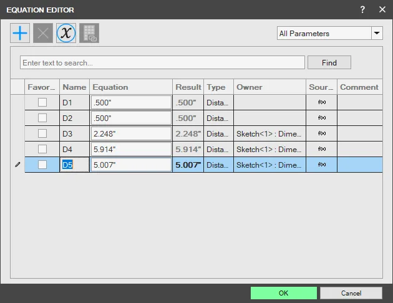393x303 pixels.
Task: Click the blue plus add equation icon
Action: [x=20, y=33]
